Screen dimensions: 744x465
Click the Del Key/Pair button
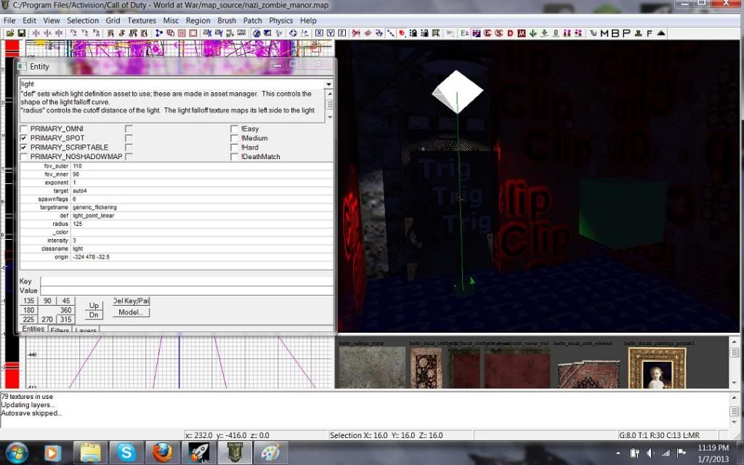(131, 301)
